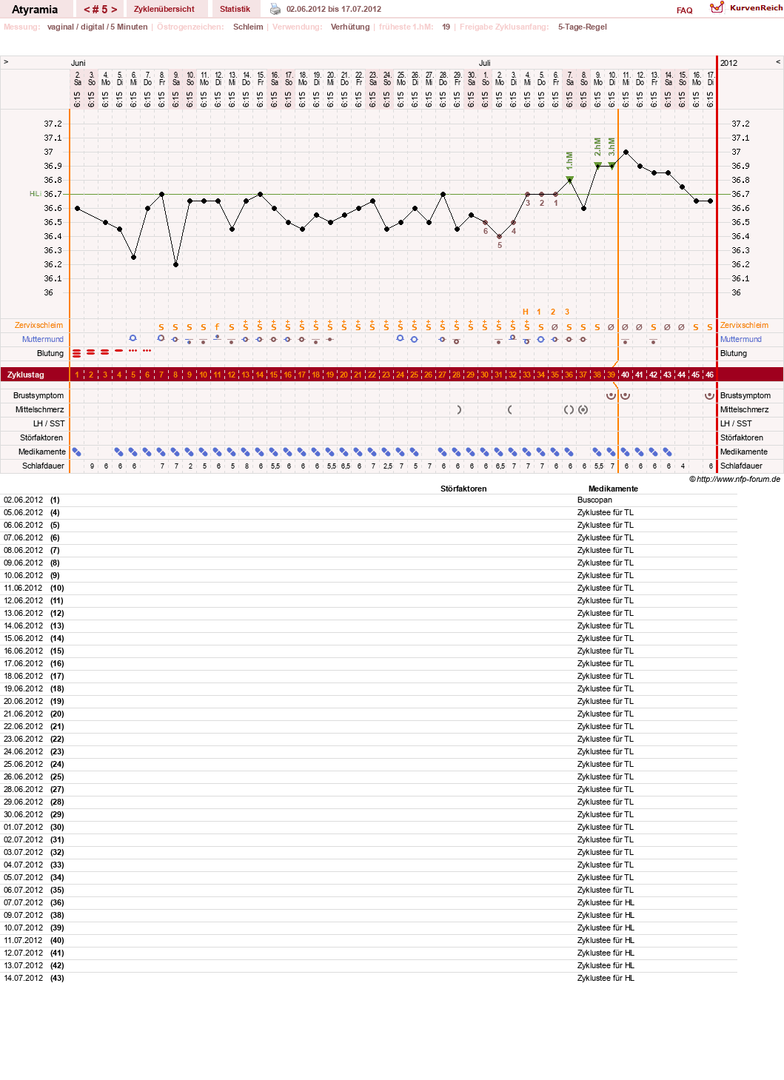Click Blutung icon on cycle day 2
The height and width of the screenshot is (1080, 784).
tap(90, 352)
